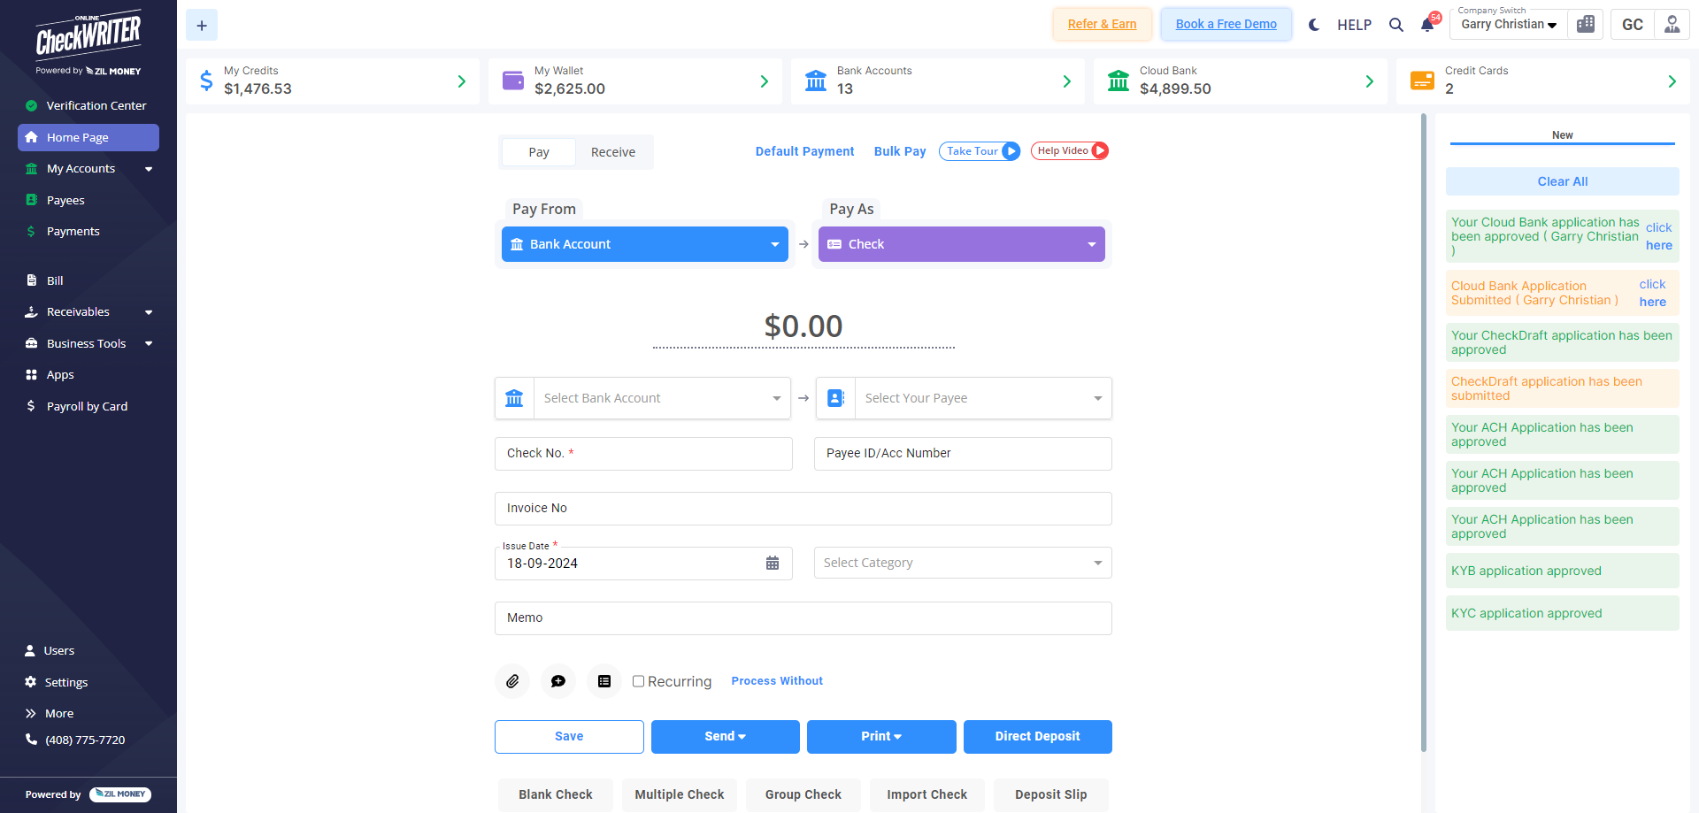Click the attachment paperclip icon
Viewport: 1699px width, 813px height.
(512, 681)
